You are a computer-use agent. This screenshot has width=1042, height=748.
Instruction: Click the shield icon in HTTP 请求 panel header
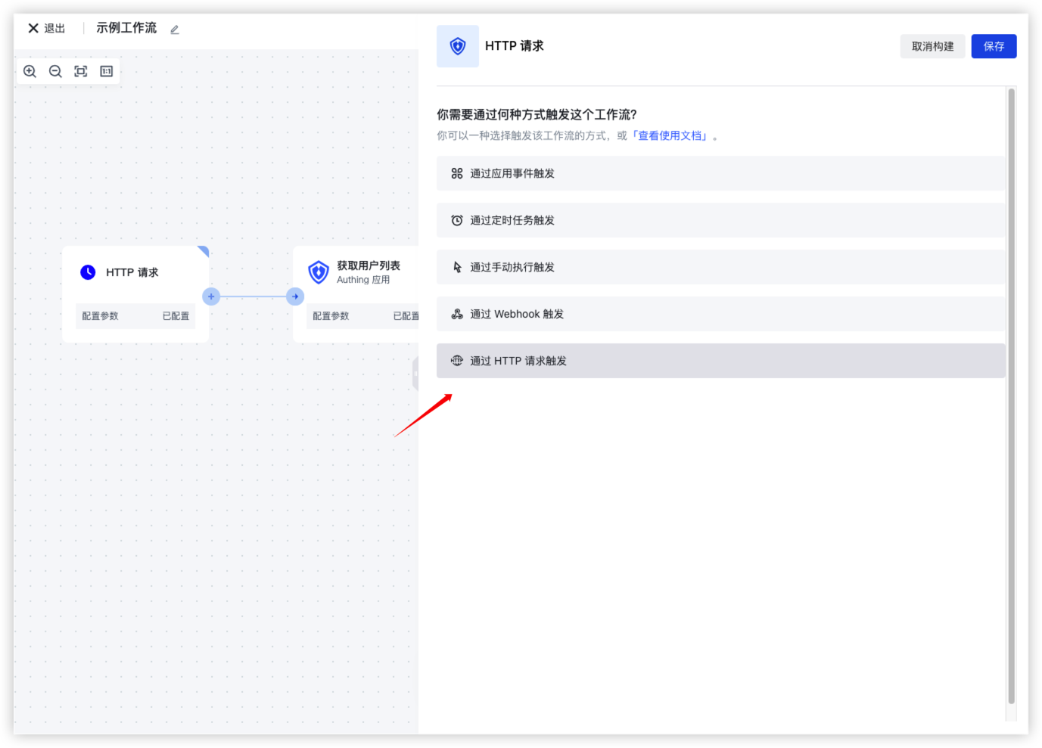tap(458, 46)
